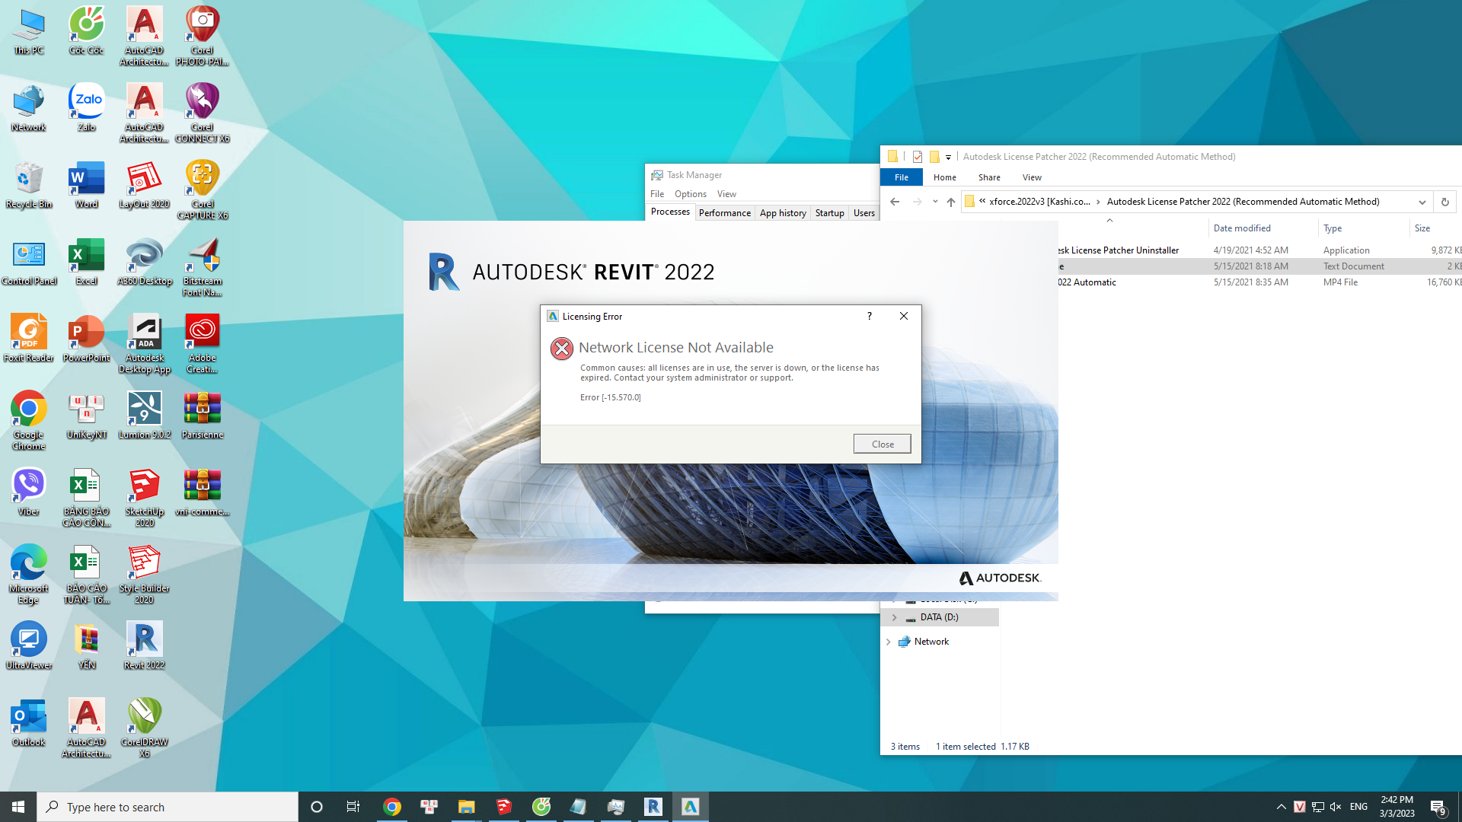
Task: Open Adobe Creative Cloud desktop icon
Action: (x=203, y=344)
